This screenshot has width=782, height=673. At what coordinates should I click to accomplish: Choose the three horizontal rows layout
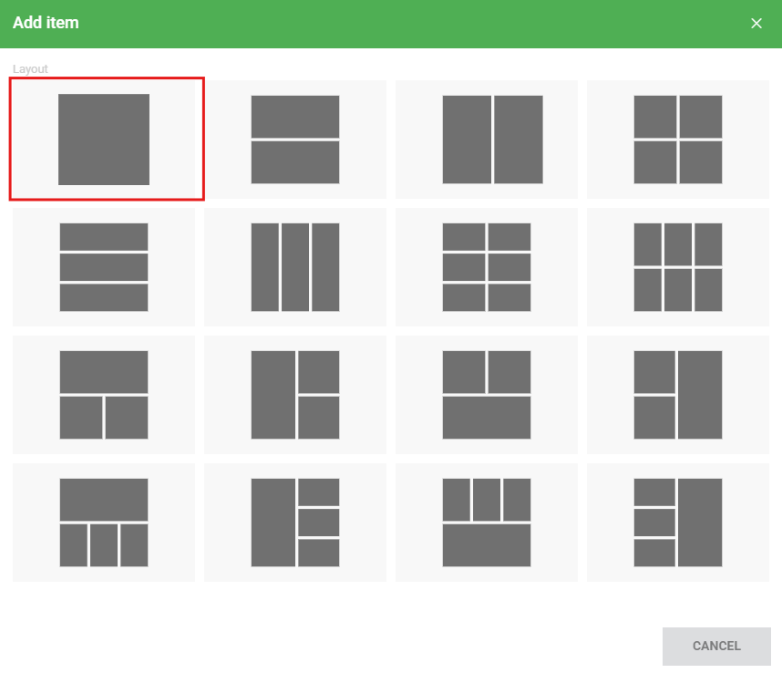[x=104, y=267]
